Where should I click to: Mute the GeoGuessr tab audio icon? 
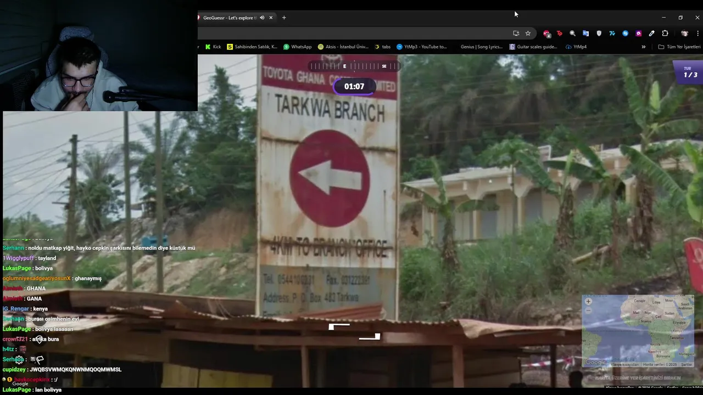(262, 18)
